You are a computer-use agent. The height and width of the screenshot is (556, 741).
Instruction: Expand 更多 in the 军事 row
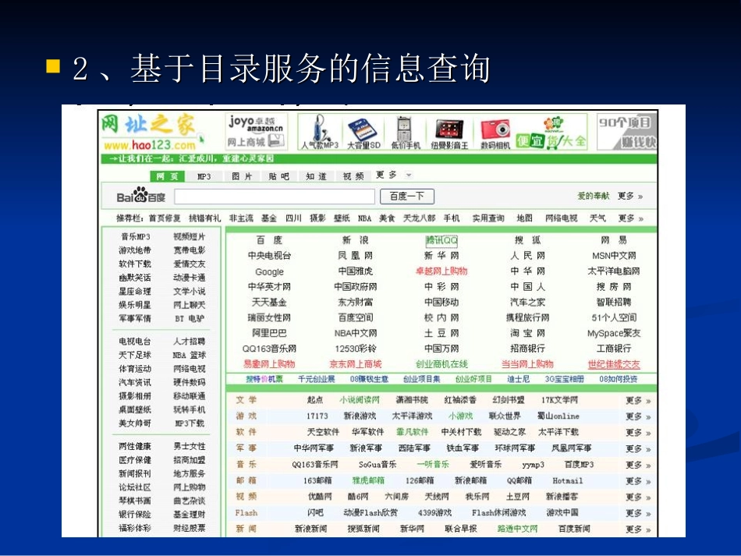pos(638,448)
